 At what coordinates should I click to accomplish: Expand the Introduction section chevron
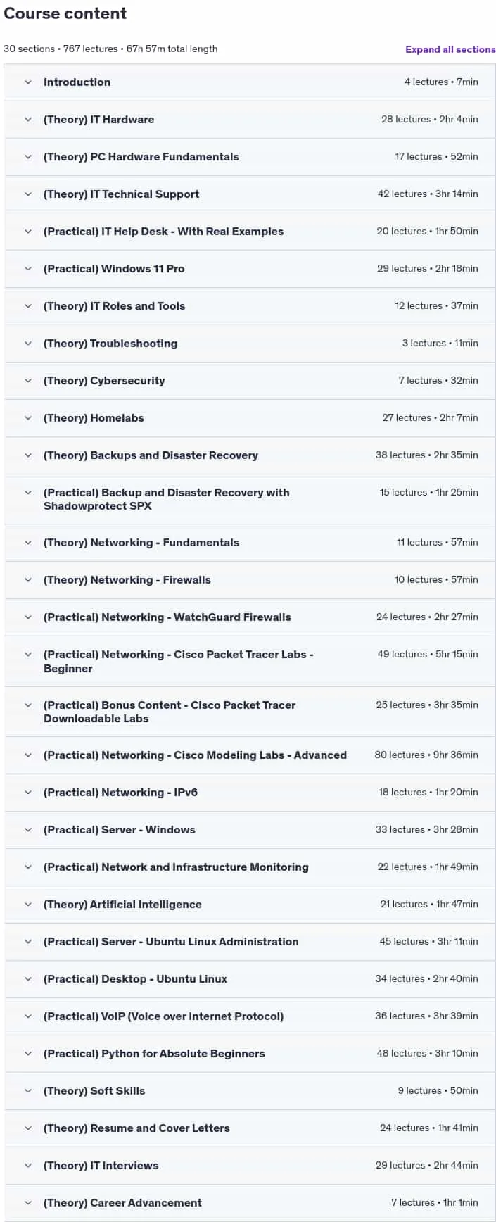click(28, 82)
